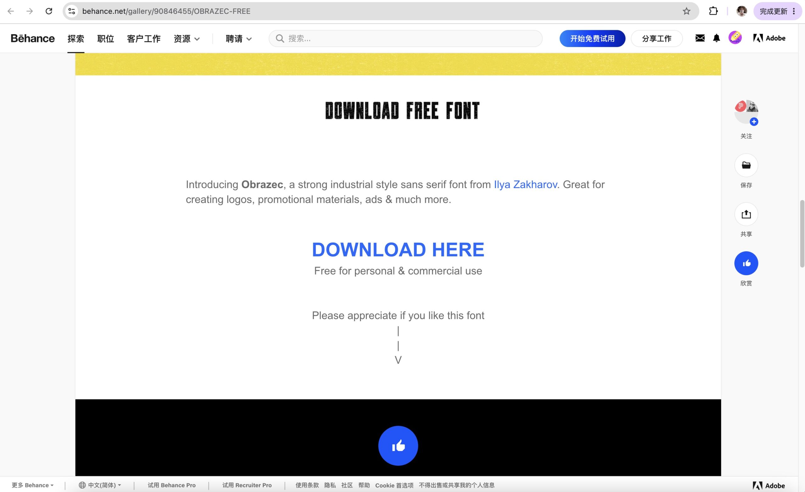Save project with 保存 folder icon
The width and height of the screenshot is (805, 492).
pyautogui.click(x=746, y=165)
